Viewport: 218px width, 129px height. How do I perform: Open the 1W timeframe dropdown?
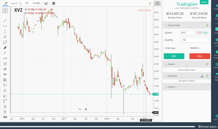click(x=28, y=3)
